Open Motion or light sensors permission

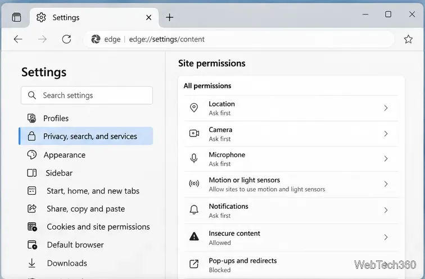point(291,184)
